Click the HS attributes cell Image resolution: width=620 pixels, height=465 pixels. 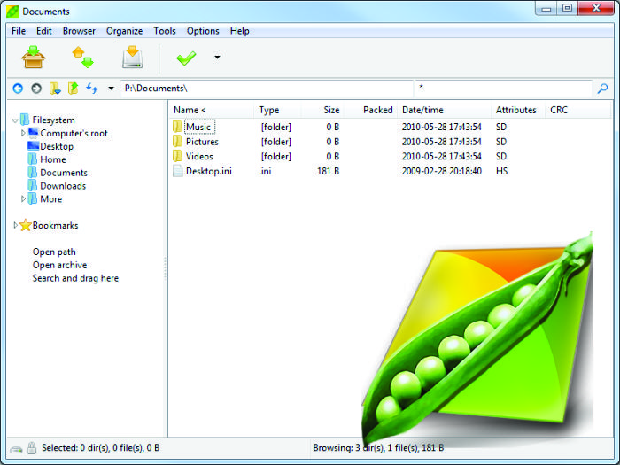pos(502,171)
